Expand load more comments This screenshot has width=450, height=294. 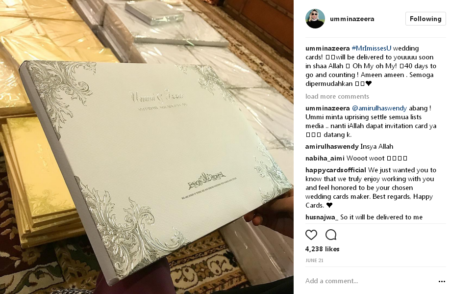pos(337,96)
